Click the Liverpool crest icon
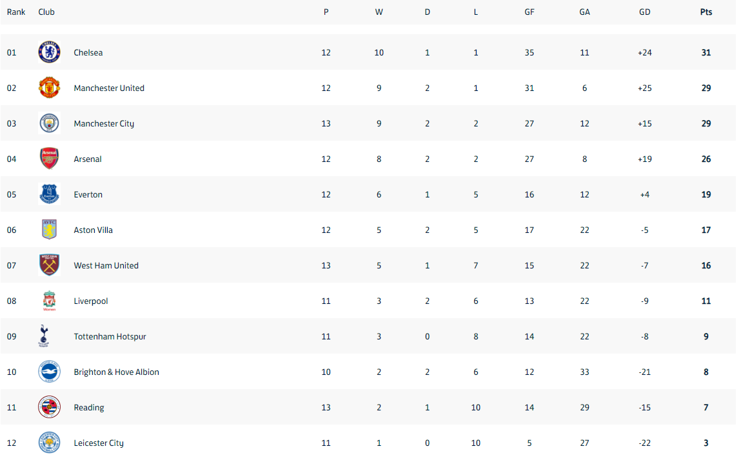The height and width of the screenshot is (473, 741). (49, 300)
